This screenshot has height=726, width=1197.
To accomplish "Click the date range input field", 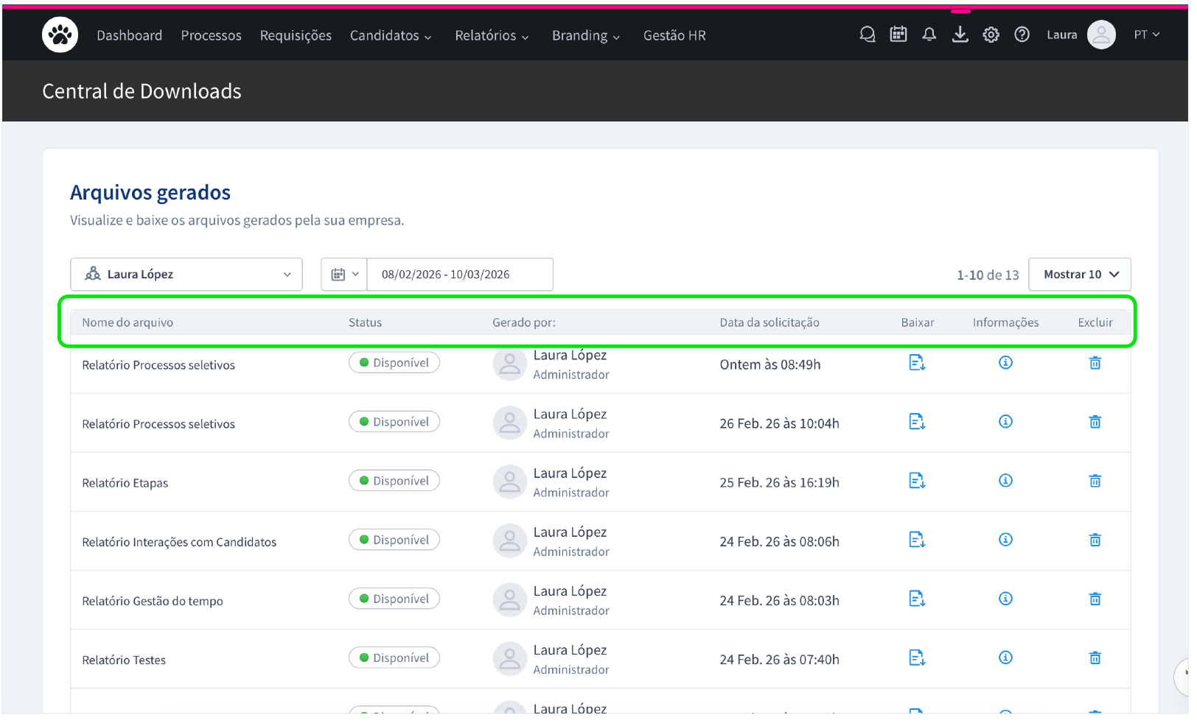I will pos(459,274).
